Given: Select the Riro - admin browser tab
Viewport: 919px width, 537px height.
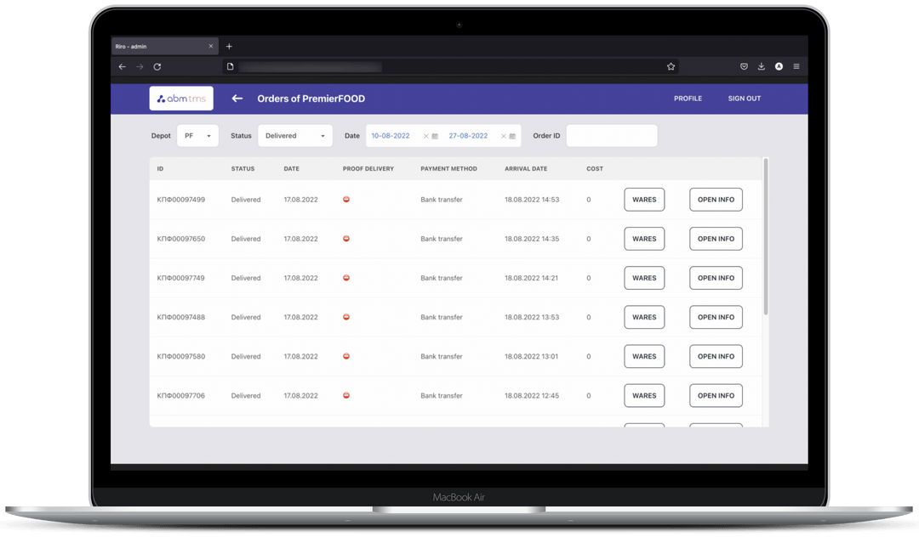Looking at the screenshot, I should coord(165,46).
